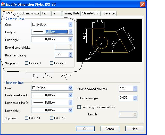Close the Modify Dimension Style dialog
The image size is (165, 135).
pyautogui.click(x=143, y=4)
